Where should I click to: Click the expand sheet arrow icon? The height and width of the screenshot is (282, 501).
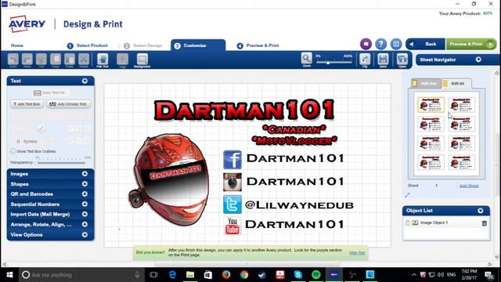click(407, 195)
